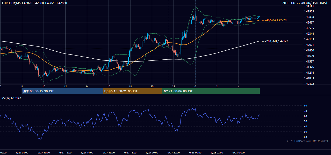Click the hour marker 0 under price chart
This screenshot has width=331, height=155.
click(195, 87)
